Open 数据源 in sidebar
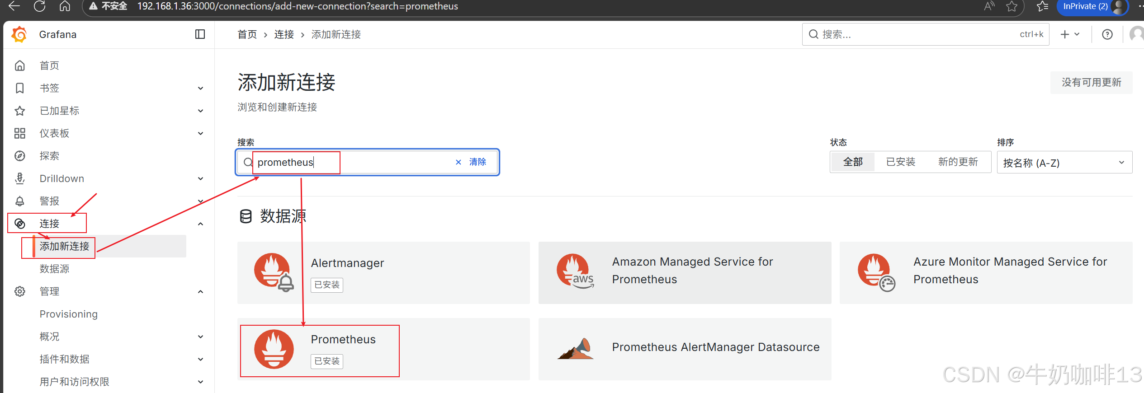Image resolution: width=1144 pixels, height=393 pixels. click(x=54, y=269)
